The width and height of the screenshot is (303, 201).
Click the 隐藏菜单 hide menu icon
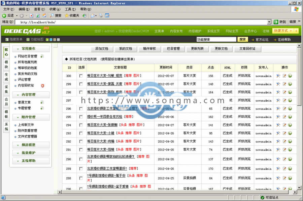pyautogui.click(x=7, y=40)
